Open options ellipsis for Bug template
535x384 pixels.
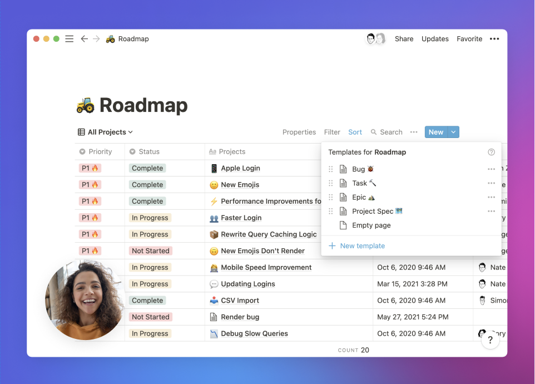tap(491, 169)
